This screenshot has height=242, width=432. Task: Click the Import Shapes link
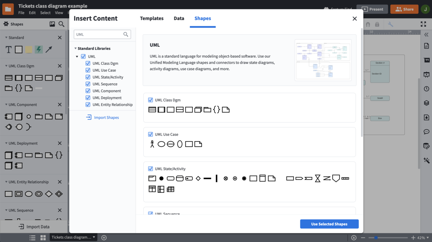(x=106, y=117)
